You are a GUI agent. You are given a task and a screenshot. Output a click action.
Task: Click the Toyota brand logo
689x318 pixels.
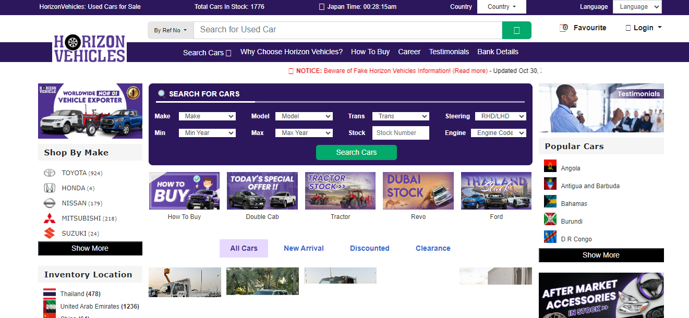(x=50, y=173)
